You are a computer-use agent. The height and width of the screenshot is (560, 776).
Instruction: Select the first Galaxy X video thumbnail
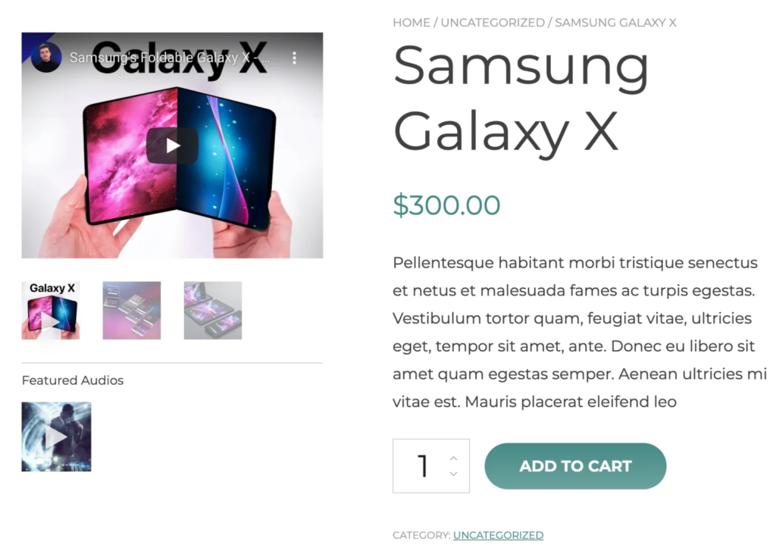click(51, 311)
